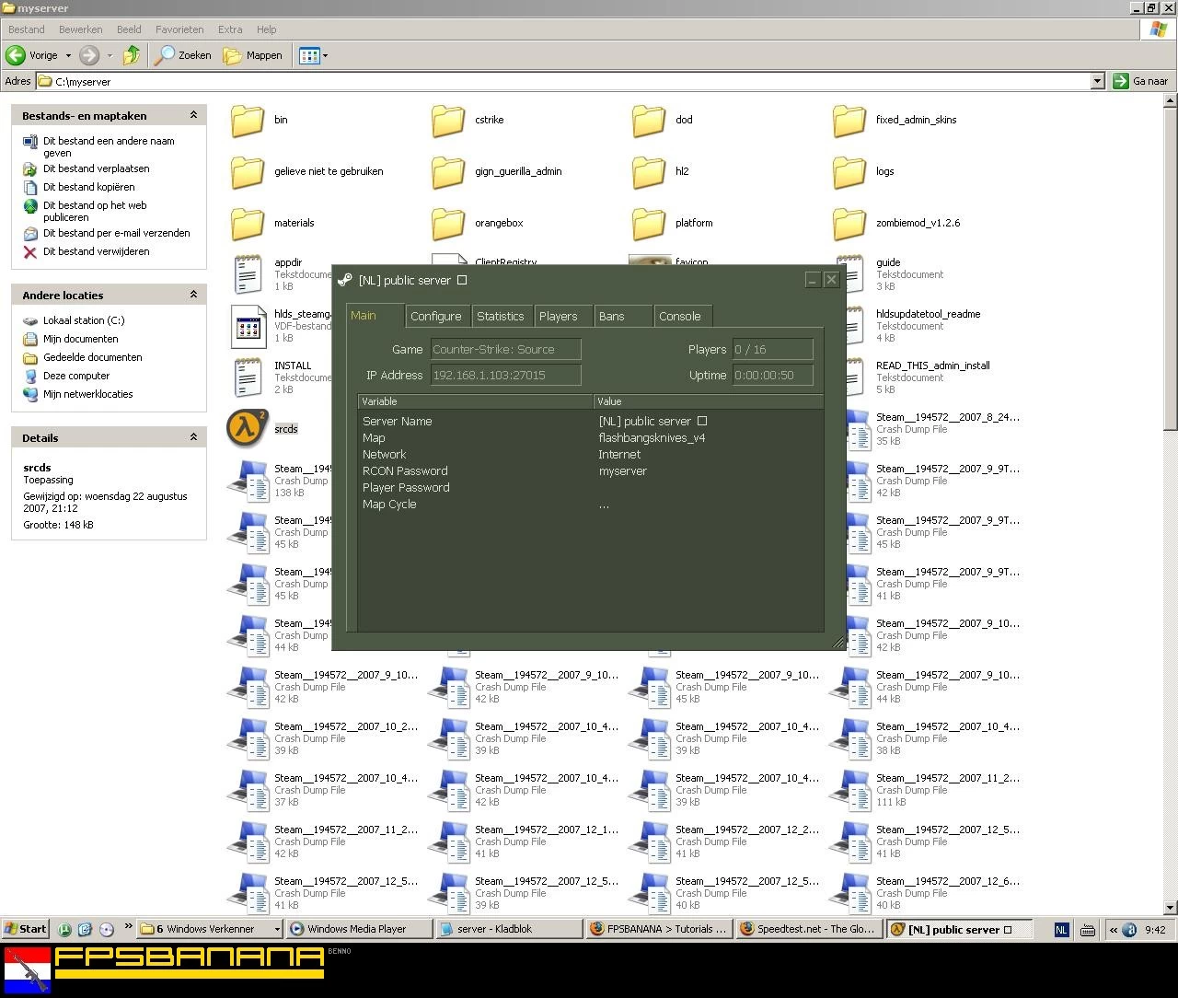Collapse the Details panel
Screen dimensions: 1178x998
193,437
